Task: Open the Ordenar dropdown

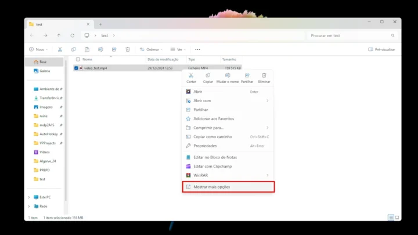Action: [x=151, y=49]
